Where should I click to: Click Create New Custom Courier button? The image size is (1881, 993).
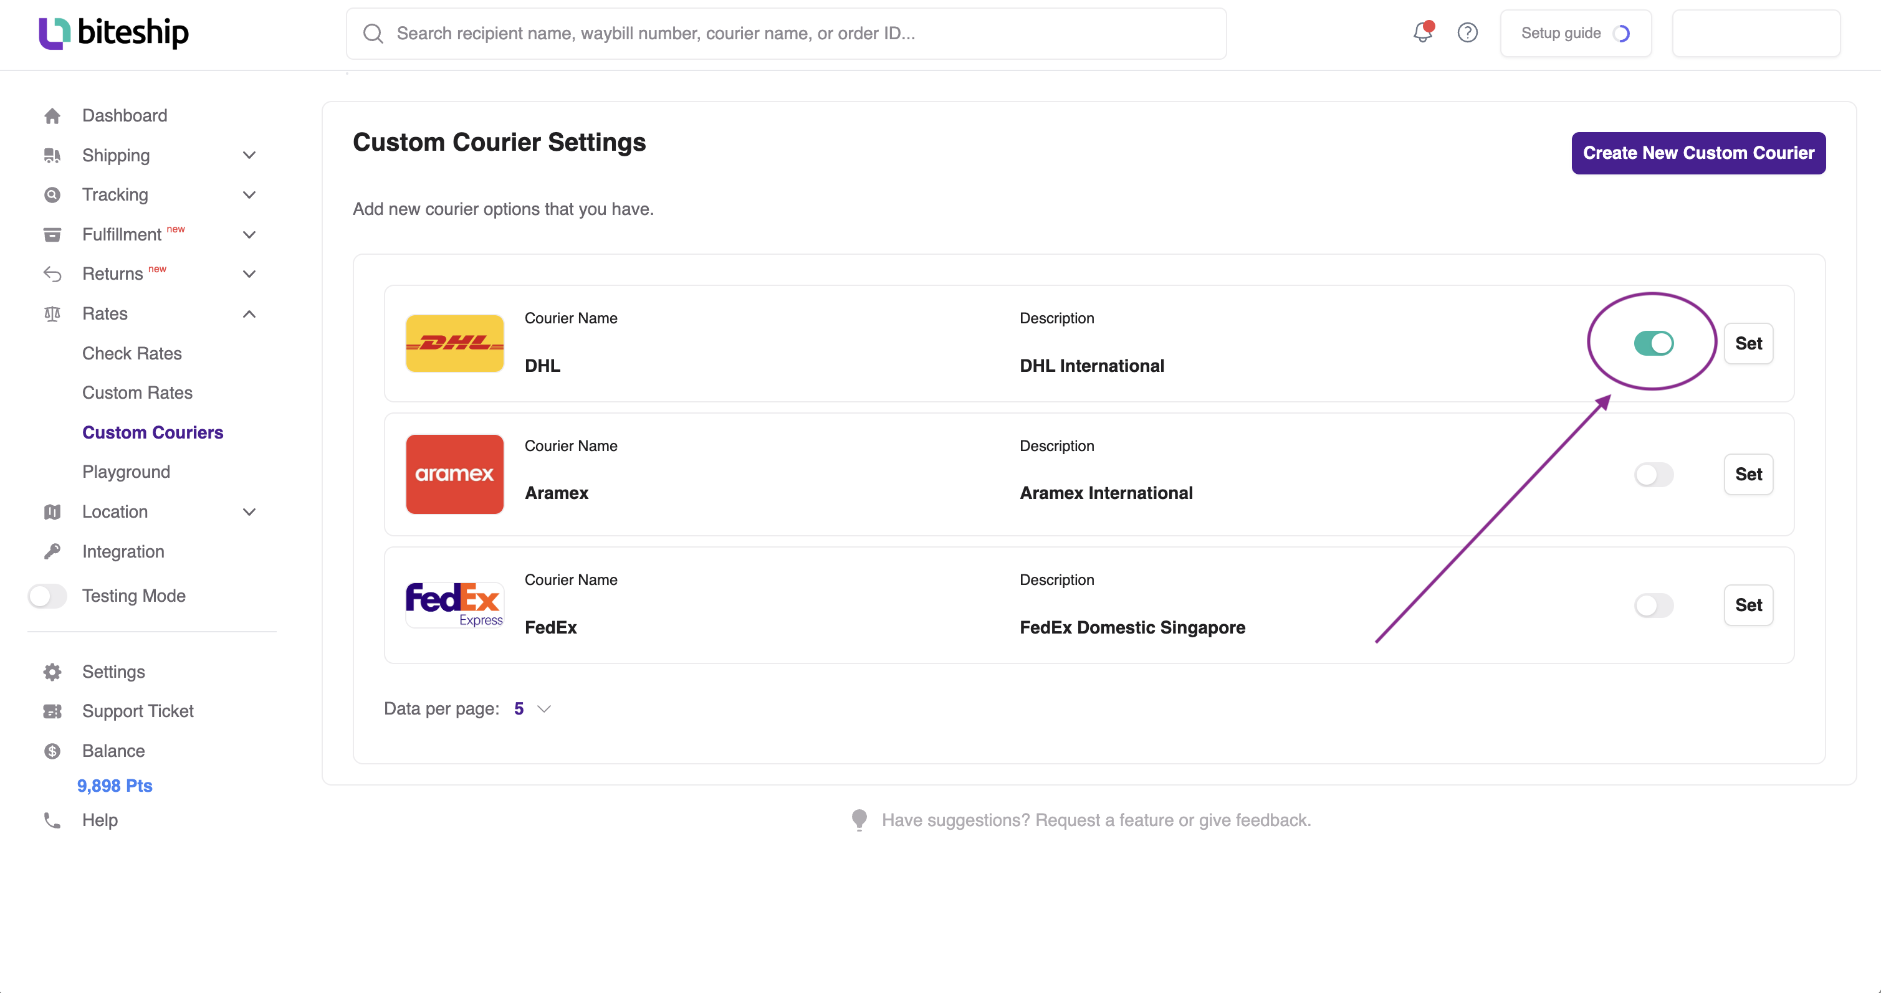point(1698,153)
